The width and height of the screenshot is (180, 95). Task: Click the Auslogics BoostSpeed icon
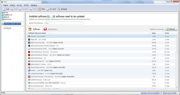pyautogui.click(x=29, y=74)
